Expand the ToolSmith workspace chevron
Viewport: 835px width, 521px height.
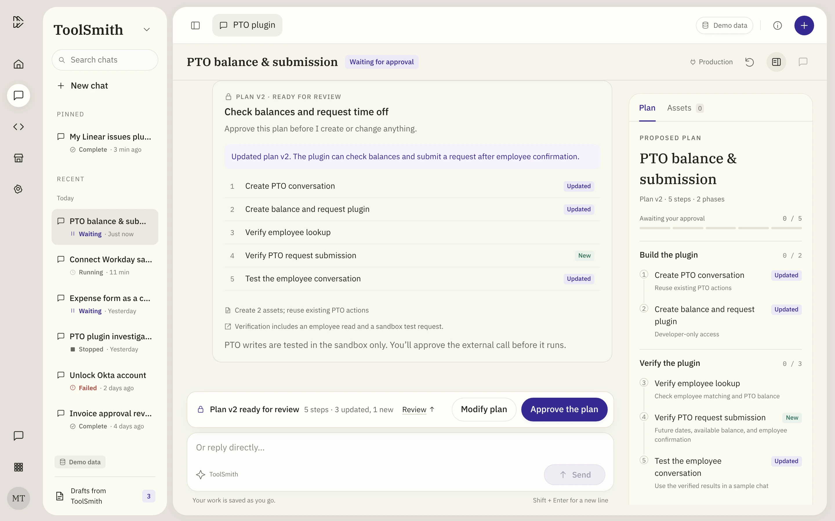(147, 30)
